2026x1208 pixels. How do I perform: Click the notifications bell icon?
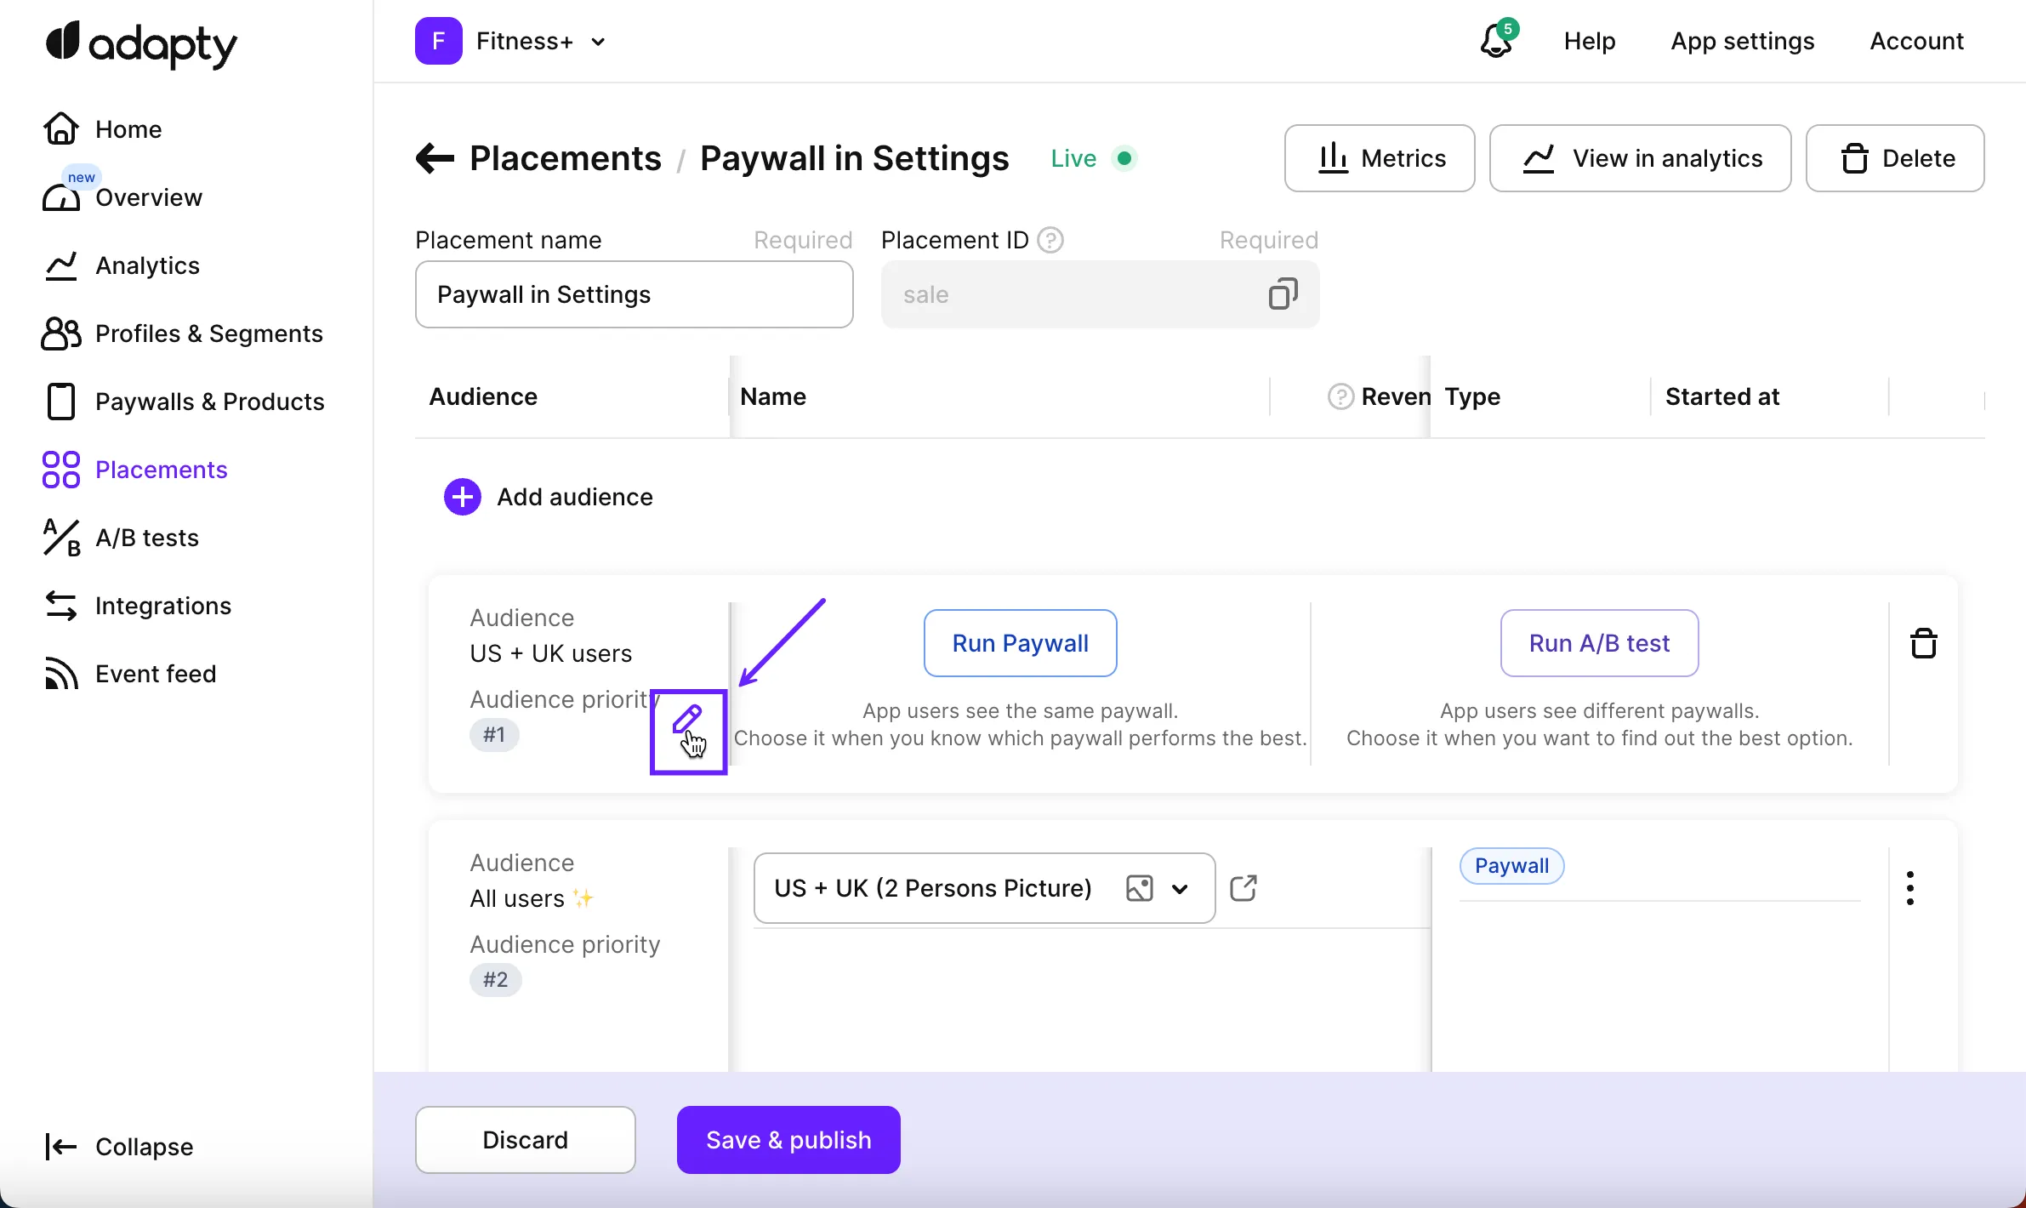pyautogui.click(x=1495, y=41)
